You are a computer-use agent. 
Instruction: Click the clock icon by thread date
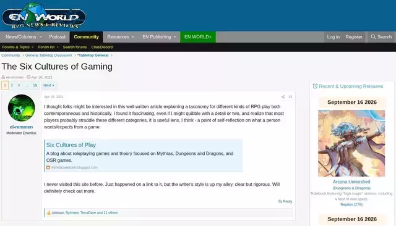click(28, 77)
